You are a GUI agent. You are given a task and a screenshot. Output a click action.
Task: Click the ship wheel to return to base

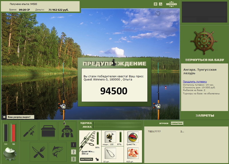pos(204,41)
